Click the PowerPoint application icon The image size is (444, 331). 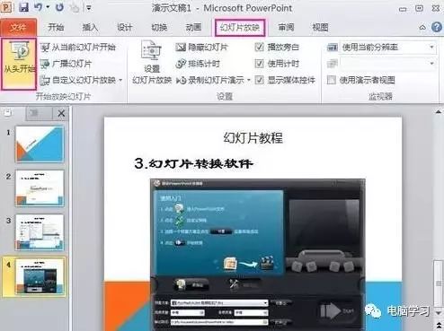tap(6, 7)
